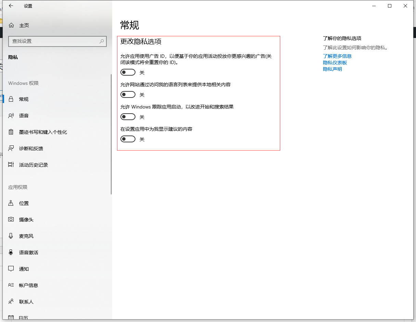Screen dimensions: 416x322
Task: Open the 隐私仪表板 link
Action: click(335, 63)
